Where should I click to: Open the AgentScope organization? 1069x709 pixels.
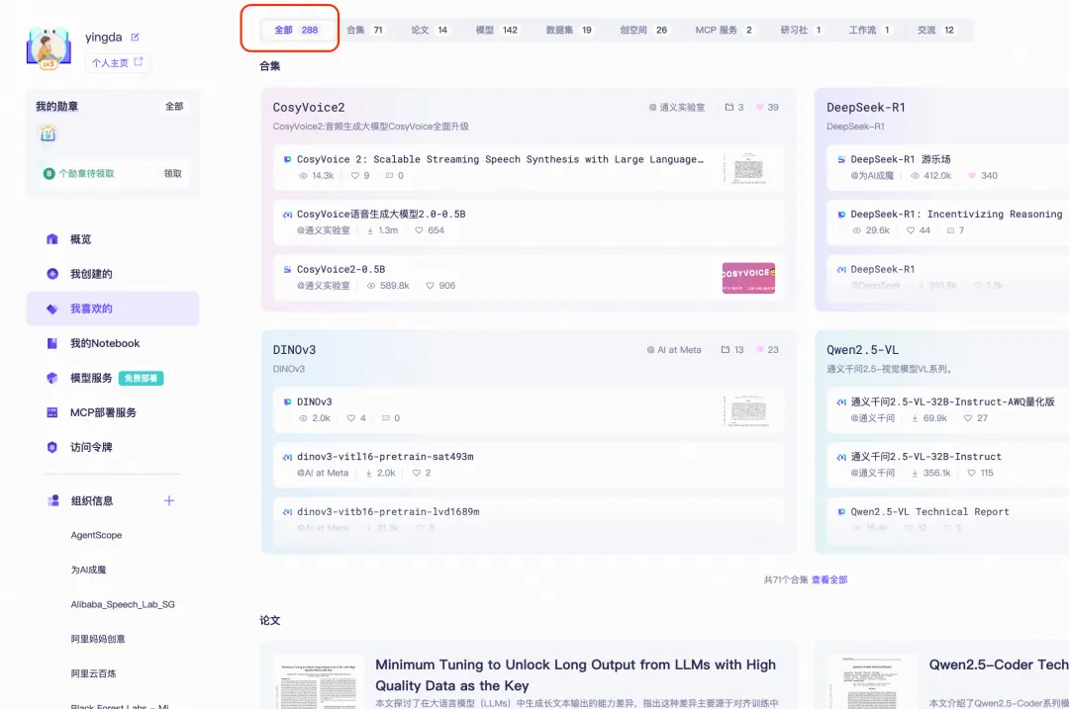coord(96,535)
